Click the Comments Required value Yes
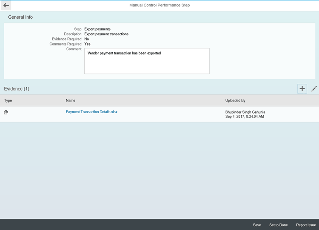This screenshot has height=230, width=319. coord(87,44)
